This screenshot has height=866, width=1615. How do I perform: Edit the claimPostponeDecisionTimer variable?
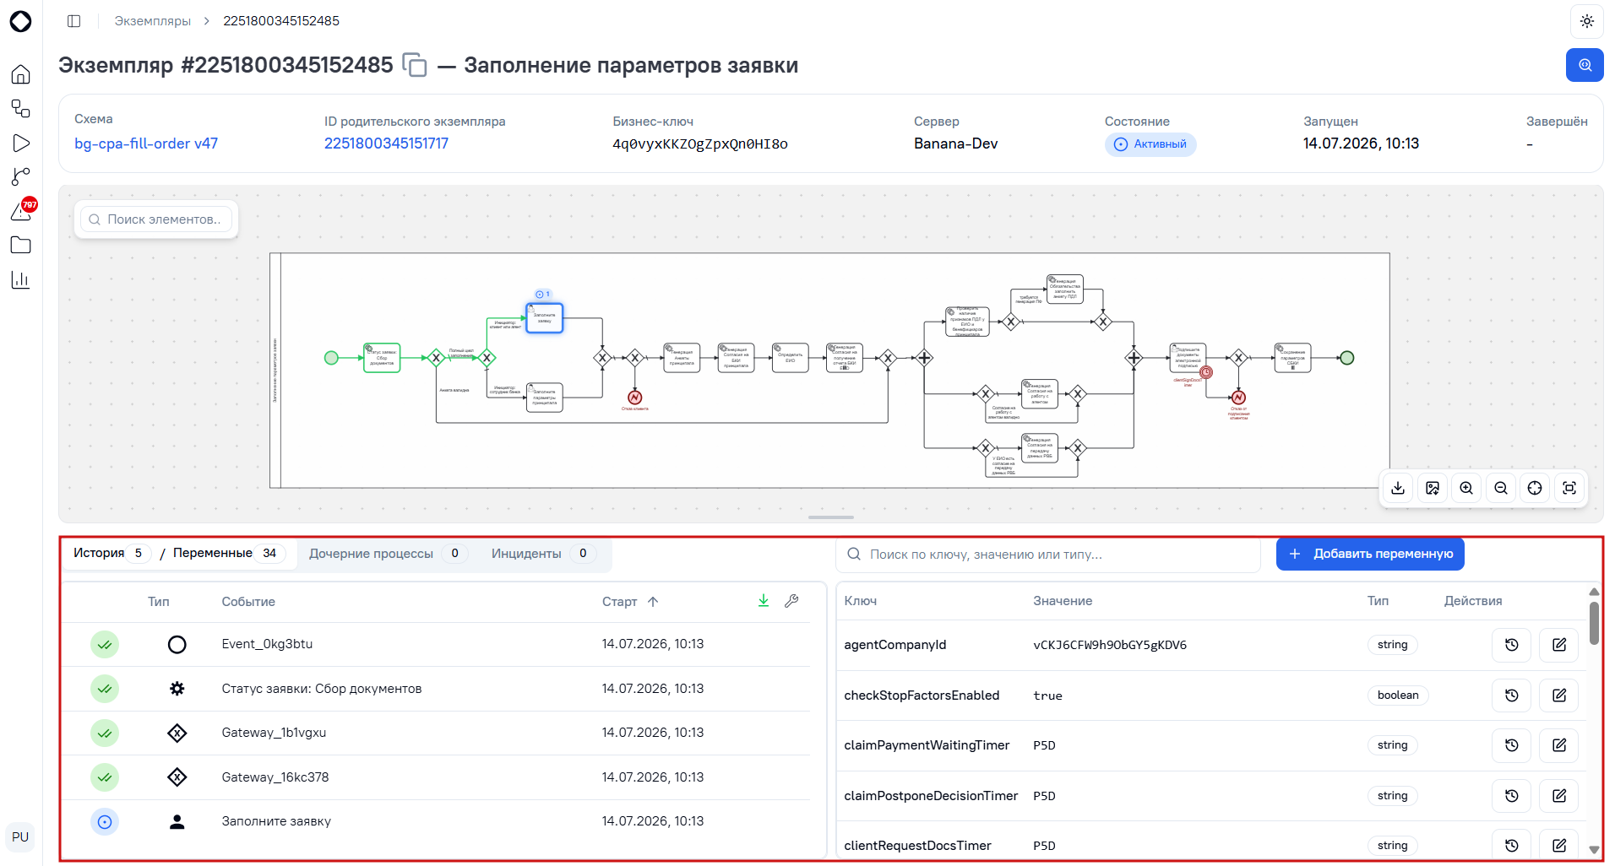[1559, 796]
